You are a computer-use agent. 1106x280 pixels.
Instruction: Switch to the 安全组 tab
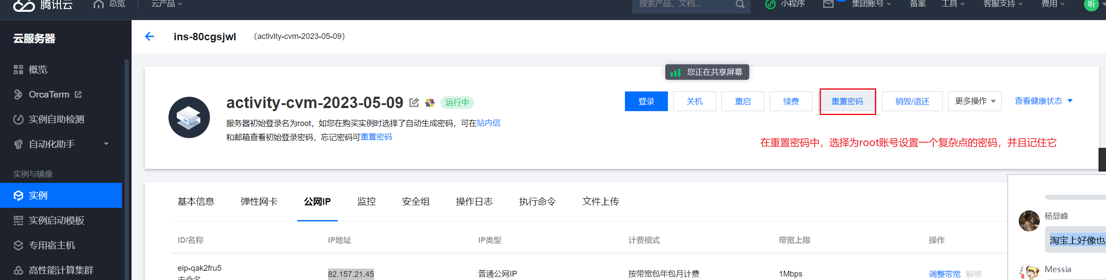(415, 202)
